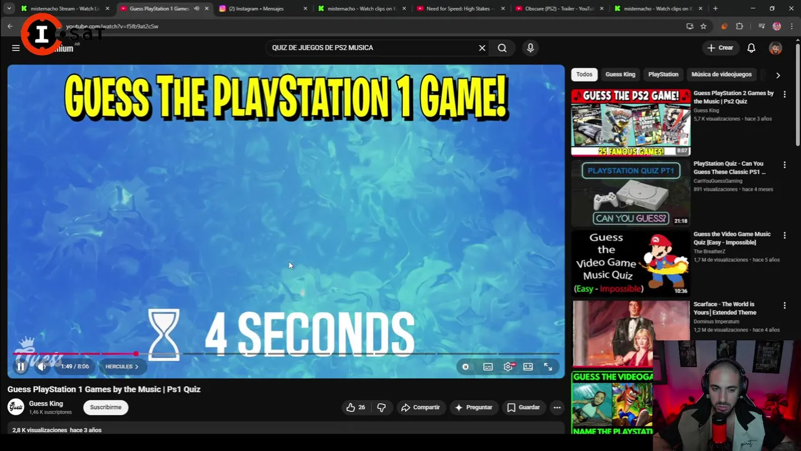Viewport: 801px width, 451px height.
Task: Click the Preguntar button
Action: click(474, 408)
